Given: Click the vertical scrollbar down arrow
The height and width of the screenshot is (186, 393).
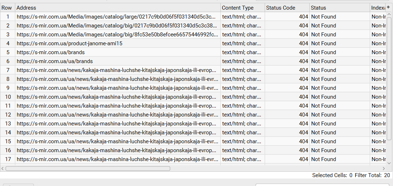Looking at the screenshot, I should [389, 162].
